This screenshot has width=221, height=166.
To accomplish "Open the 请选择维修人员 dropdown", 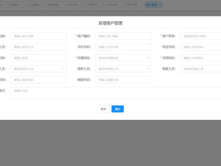I will coord(123,69).
